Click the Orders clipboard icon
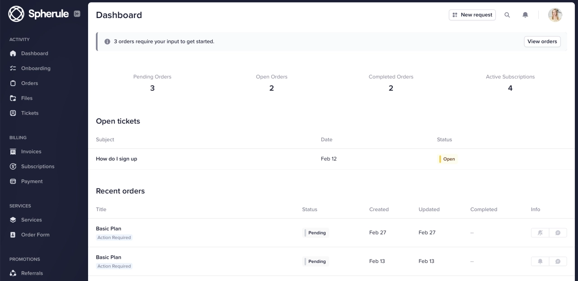This screenshot has width=578, height=281. pos(13,83)
